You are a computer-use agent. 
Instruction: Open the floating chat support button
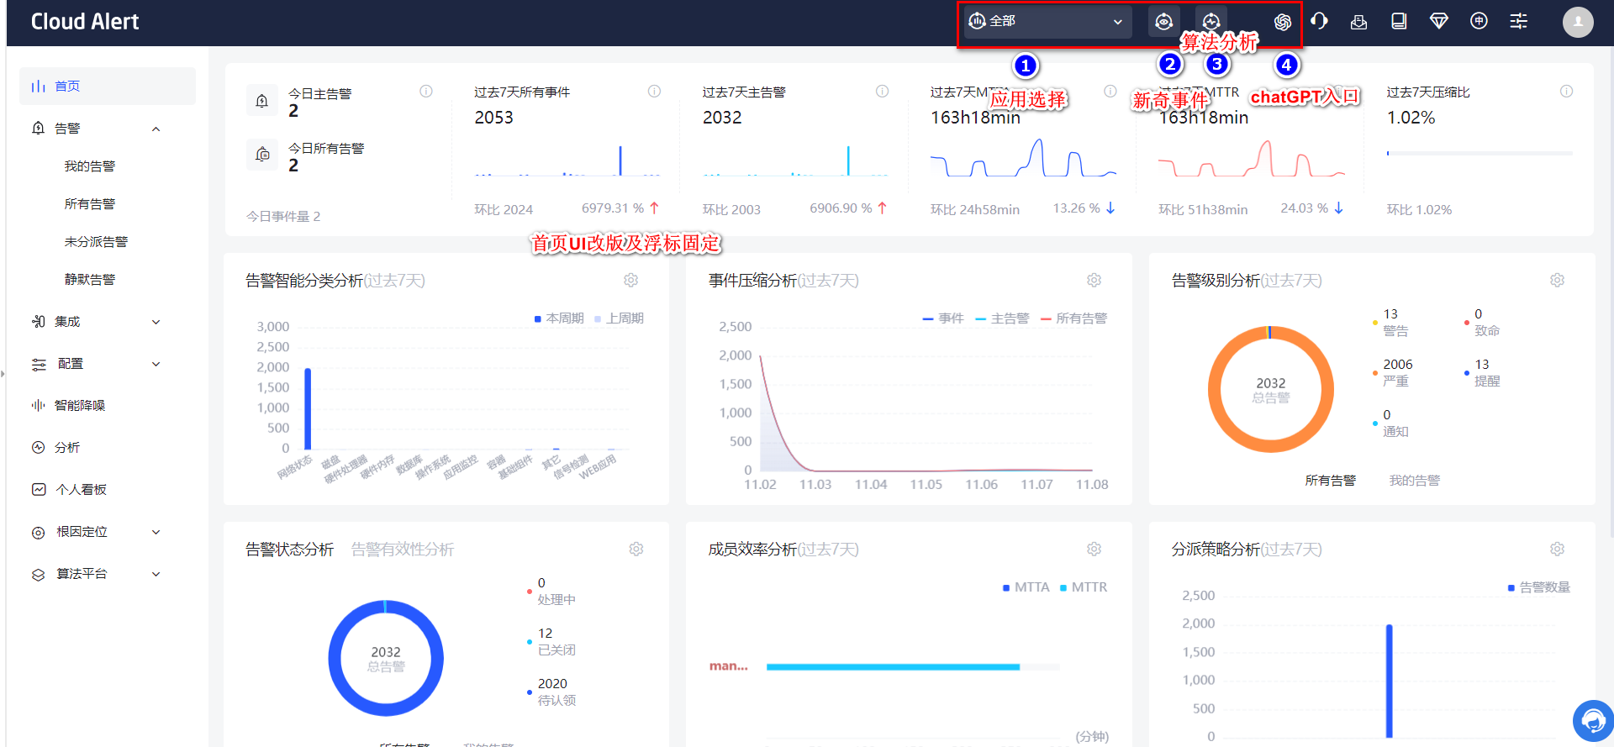pos(1592,721)
